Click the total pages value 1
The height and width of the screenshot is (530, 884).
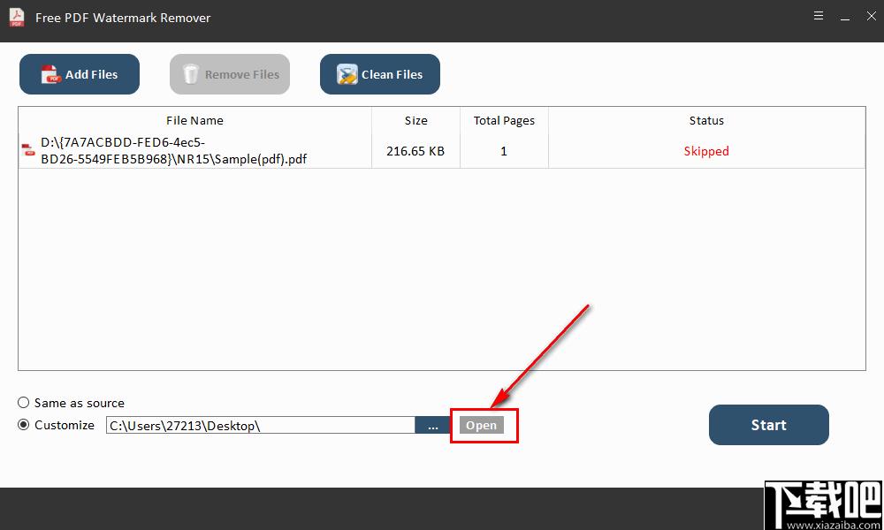(504, 151)
